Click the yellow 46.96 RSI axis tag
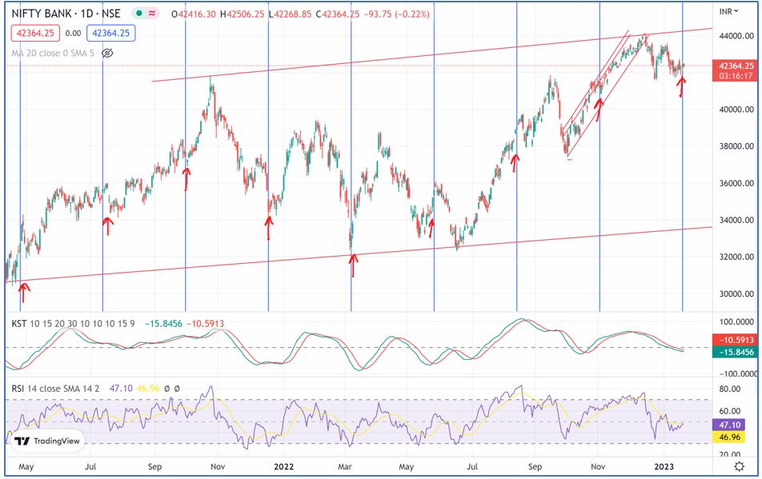The height and width of the screenshot is (479, 762). (x=728, y=437)
